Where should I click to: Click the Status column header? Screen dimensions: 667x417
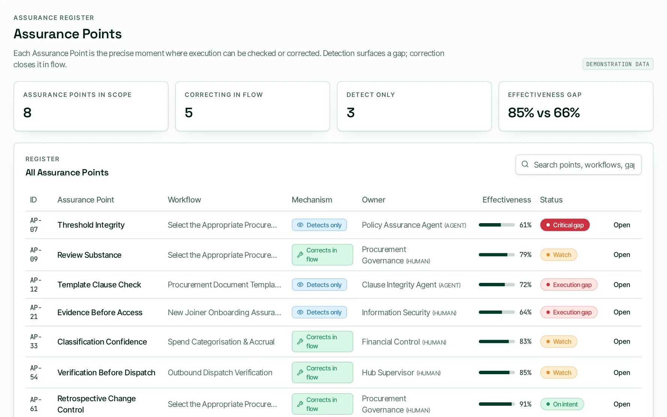tap(551, 200)
